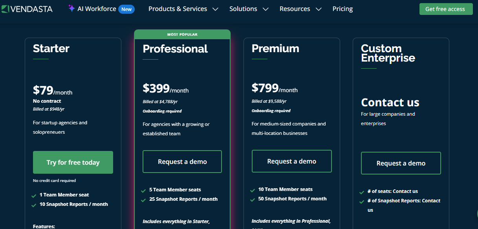Select the Pricing menu item
The width and height of the screenshot is (478, 229).
[x=342, y=8]
